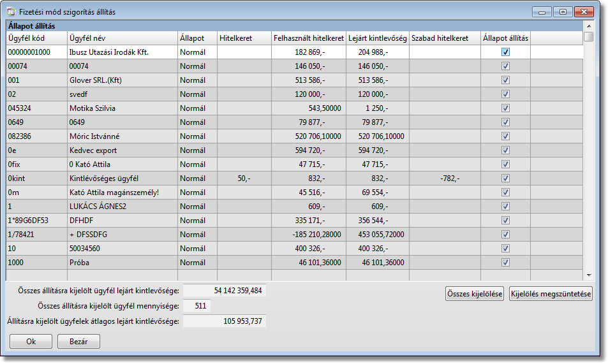Click the '182 869,-' used credit cell
The image size is (608, 364).
point(309,52)
